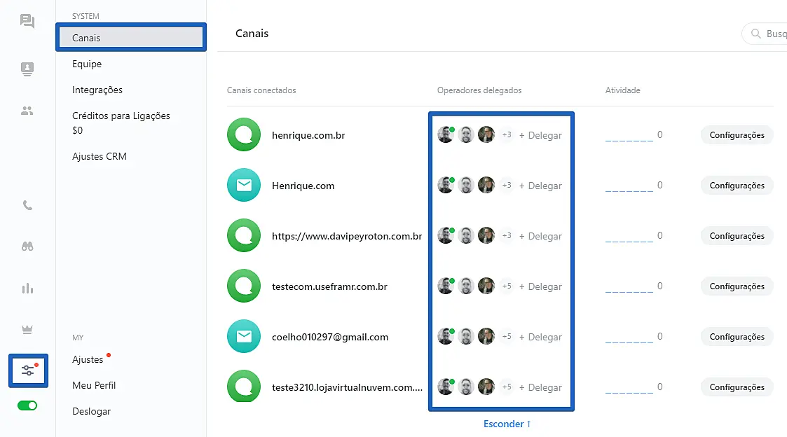Open the phone calls icon in sidebar
Viewport: 787px width, 437px height.
click(27, 205)
